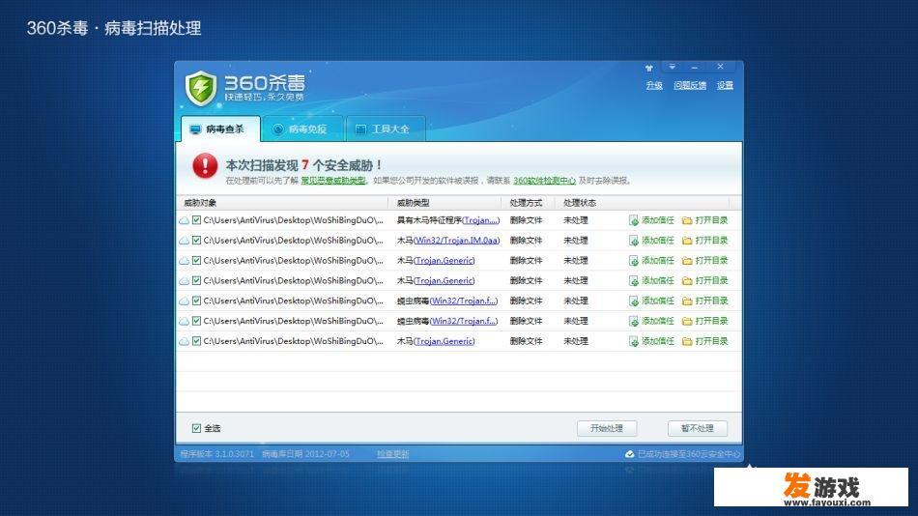Open Trojan... link in 具有木马特征程序 row
Image resolution: width=918 pixels, height=516 pixels.
click(x=480, y=220)
